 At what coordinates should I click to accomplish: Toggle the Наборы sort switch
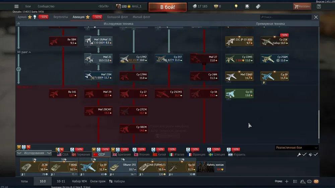(x=117, y=181)
